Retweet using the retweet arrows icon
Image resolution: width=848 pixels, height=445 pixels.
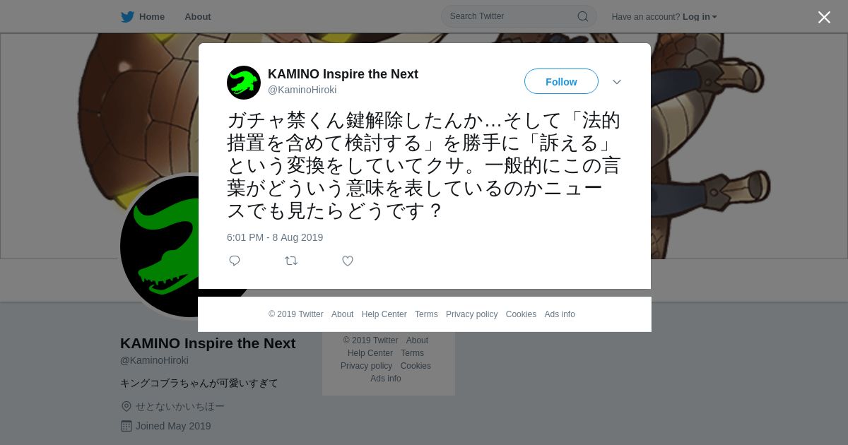pos(291,261)
